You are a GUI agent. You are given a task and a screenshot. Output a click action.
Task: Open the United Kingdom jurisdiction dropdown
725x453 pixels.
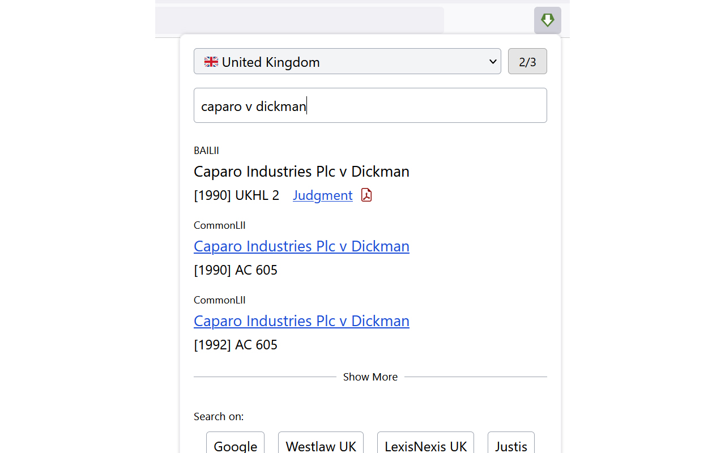pos(347,61)
